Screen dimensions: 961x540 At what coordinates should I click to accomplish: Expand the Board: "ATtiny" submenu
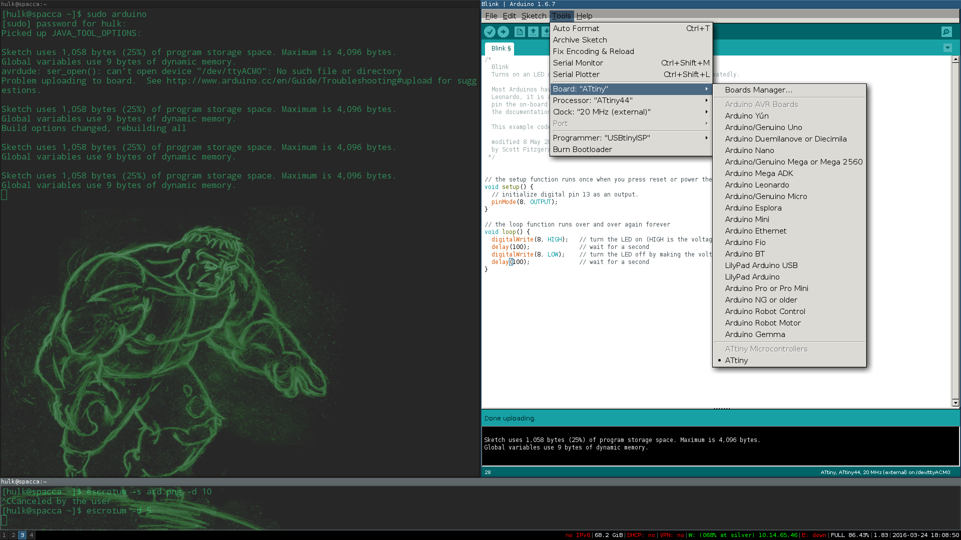[631, 89]
